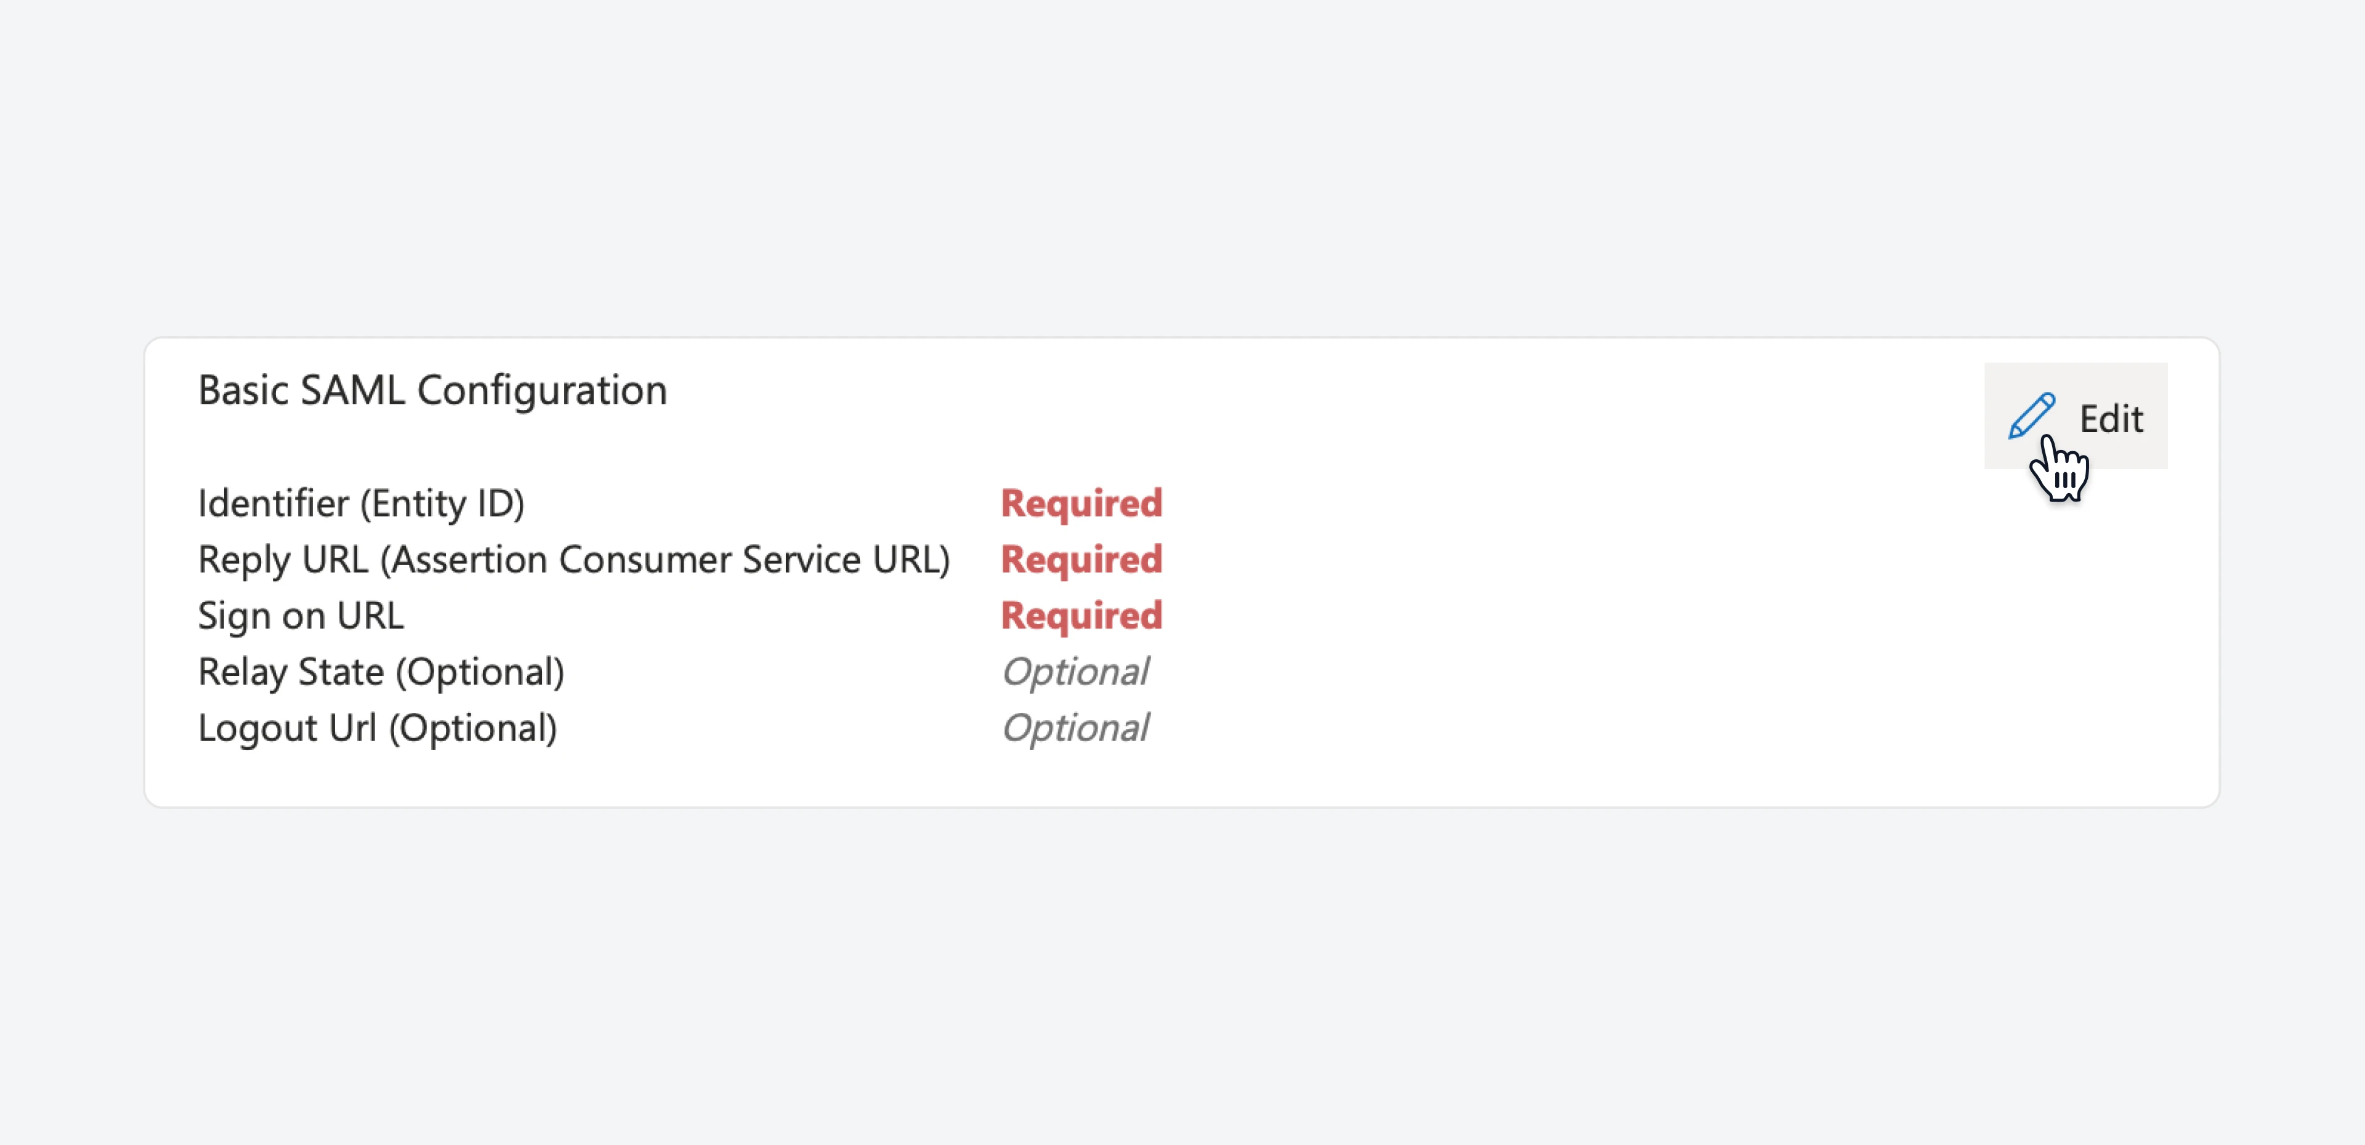
Task: Click the word "Configuration" in the heading
Action: point(543,391)
